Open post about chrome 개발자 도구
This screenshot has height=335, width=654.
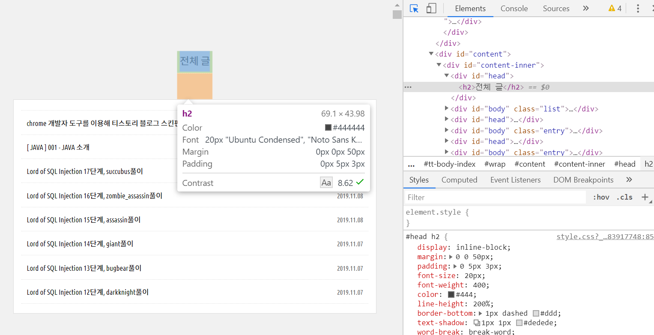(102, 123)
